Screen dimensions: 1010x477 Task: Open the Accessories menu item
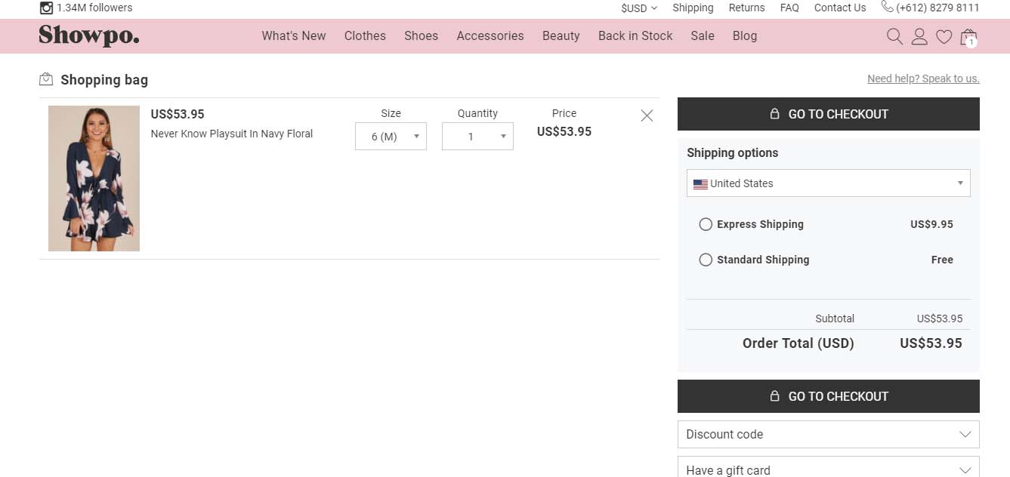tap(490, 35)
